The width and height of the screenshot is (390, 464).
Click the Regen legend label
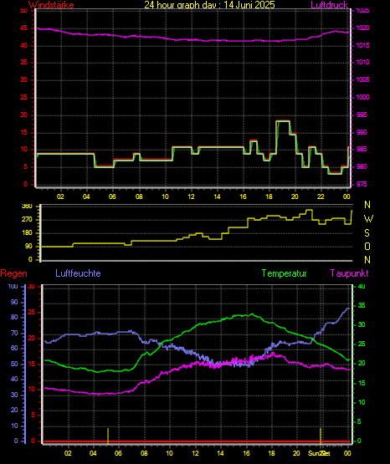[13, 273]
